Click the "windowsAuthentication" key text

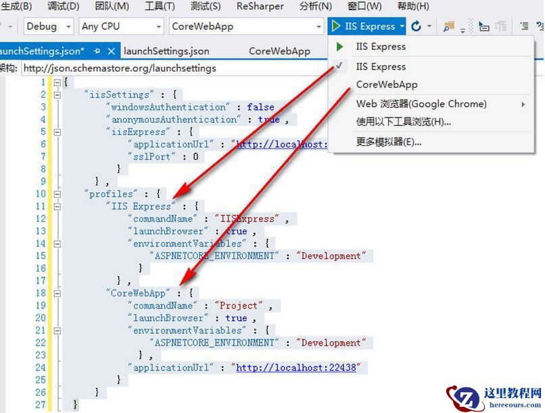[168, 107]
